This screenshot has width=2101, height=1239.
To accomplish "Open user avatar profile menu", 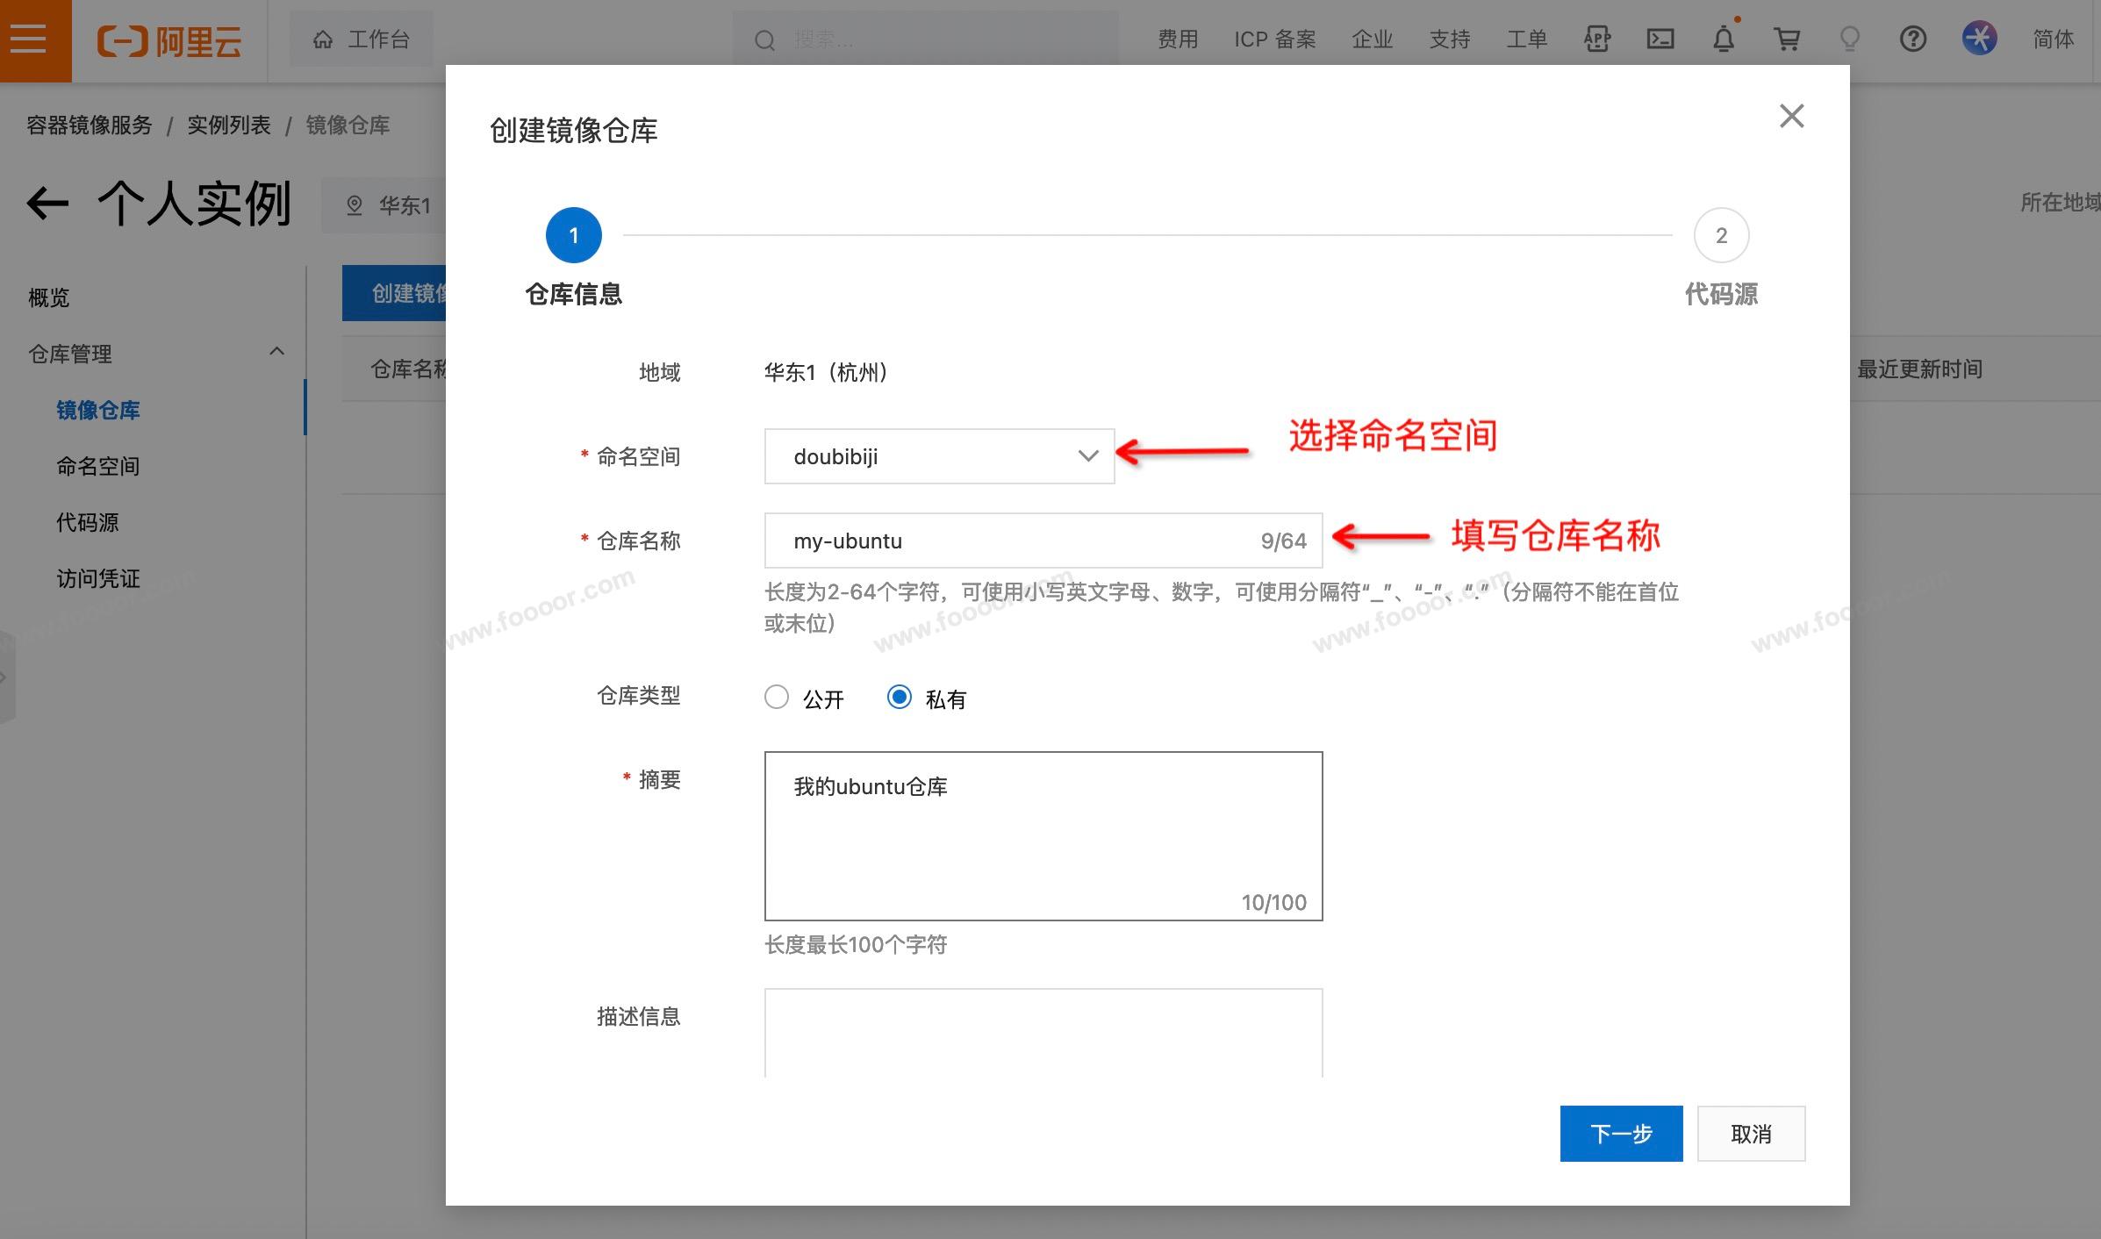I will (x=1979, y=39).
